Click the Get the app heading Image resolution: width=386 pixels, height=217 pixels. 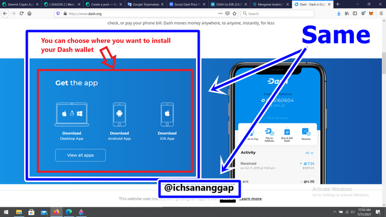tap(77, 83)
